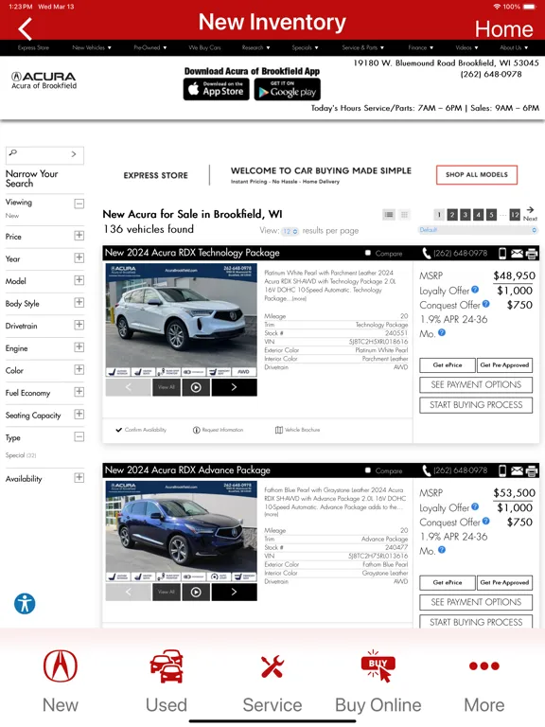The image size is (545, 727).
Task: Open the More tab
Action: pos(483,665)
